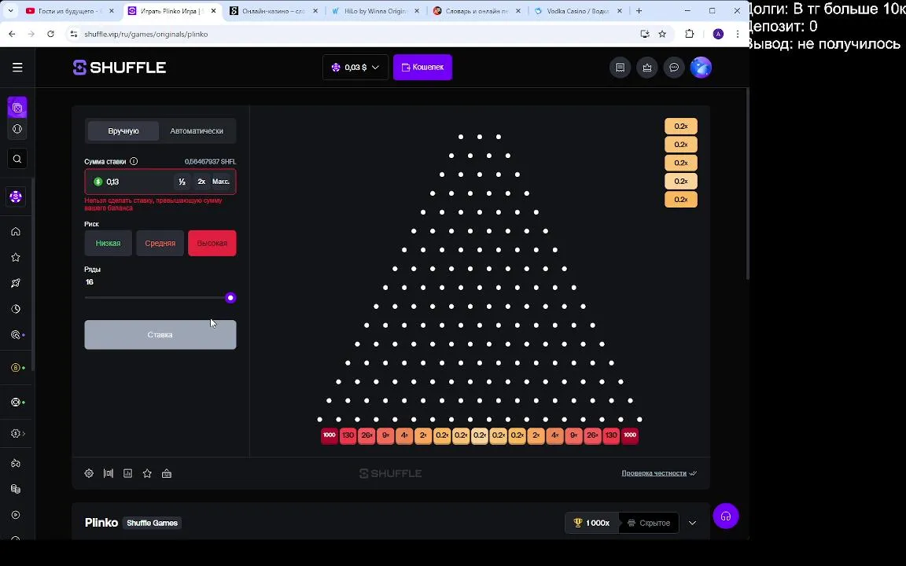Viewport: 906px width, 566px height.
Task: Open a new browser tab with plus
Action: pyautogui.click(x=639, y=11)
